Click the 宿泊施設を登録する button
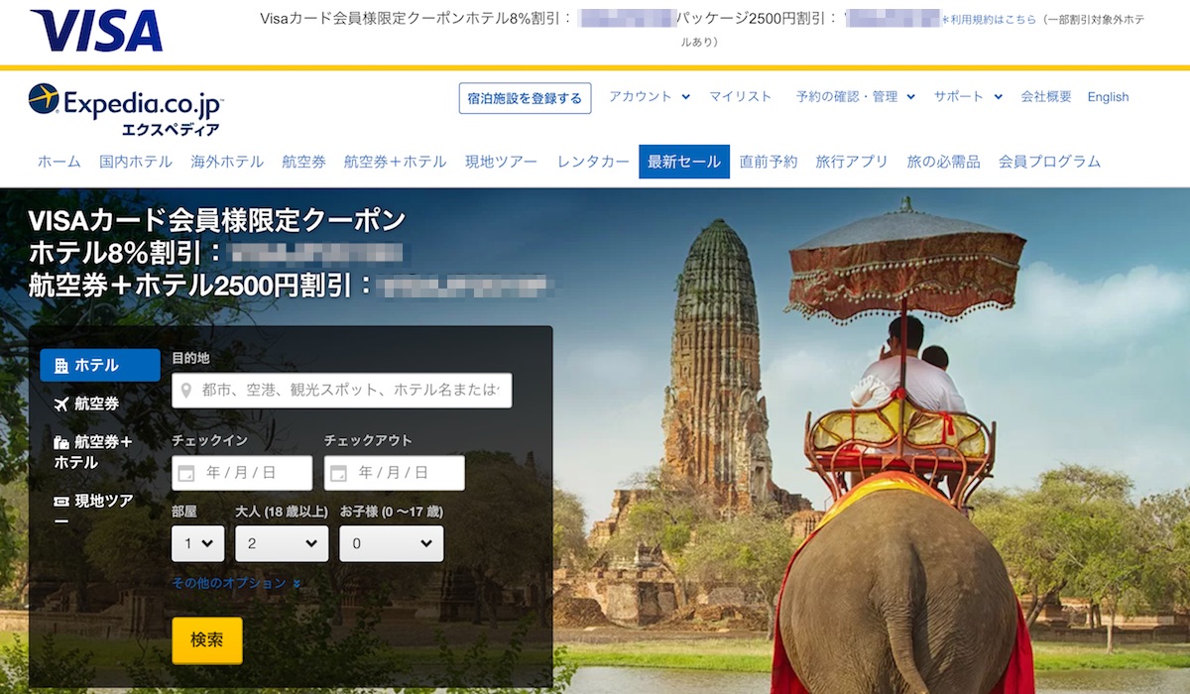This screenshot has height=694, width=1190. tap(525, 98)
